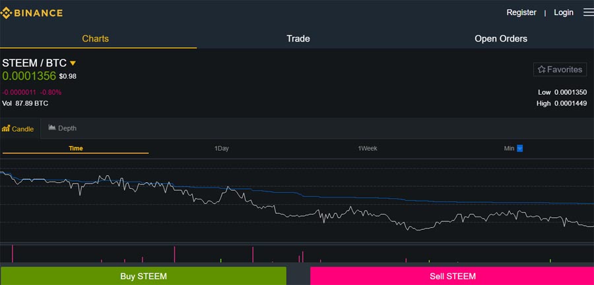Click the Login link
The height and width of the screenshot is (285, 594).
coord(564,13)
